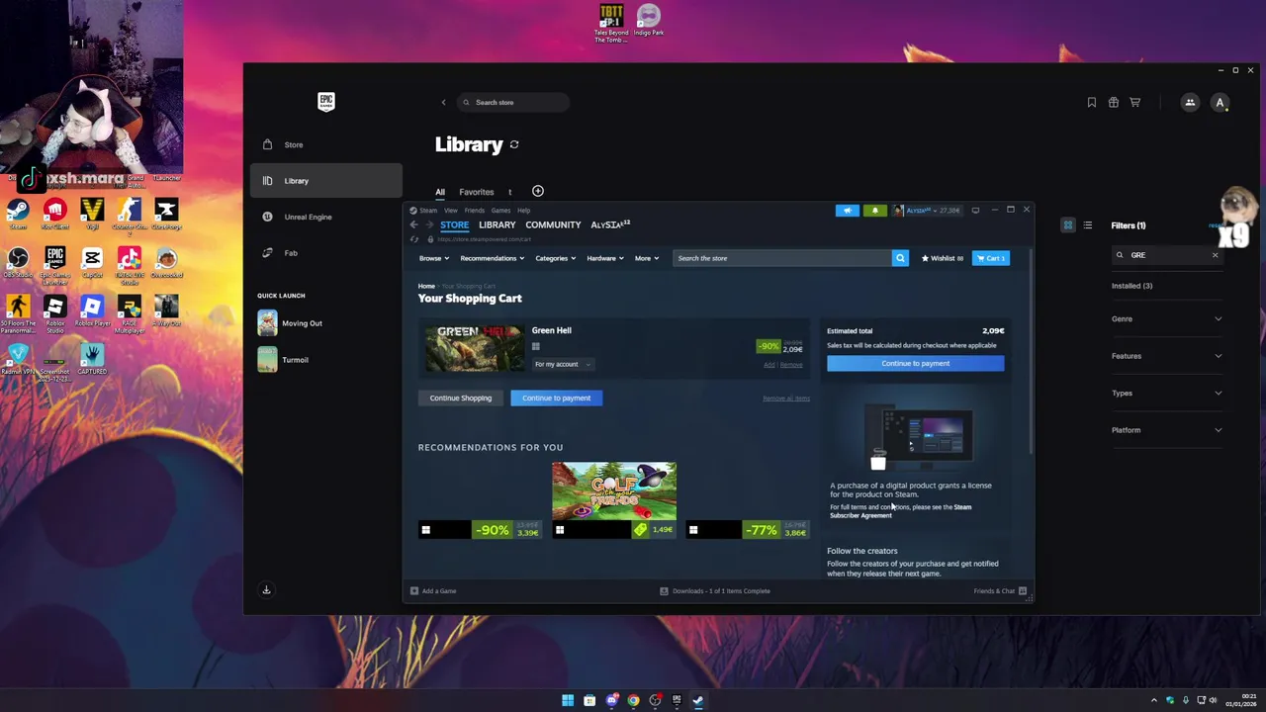Click Remove all items link
Viewport: 1266px width, 712px height.
pyautogui.click(x=786, y=399)
